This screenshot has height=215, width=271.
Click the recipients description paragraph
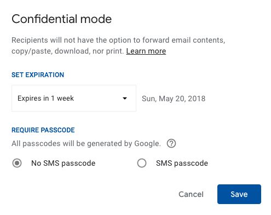tap(118, 45)
